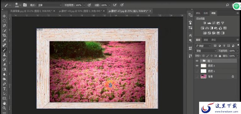Image resolution: width=241 pixels, height=114 pixels.
Task: Add a Color Balance adjustment
Action: pyautogui.click(x=207, y=28)
